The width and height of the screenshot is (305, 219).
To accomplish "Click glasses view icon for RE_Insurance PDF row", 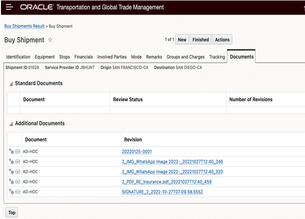I will [17, 182].
